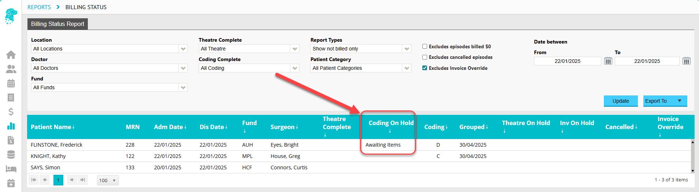Enable Excludes episodes billed $0 checkbox
Screen dimensions: 699x192
tap(425, 46)
